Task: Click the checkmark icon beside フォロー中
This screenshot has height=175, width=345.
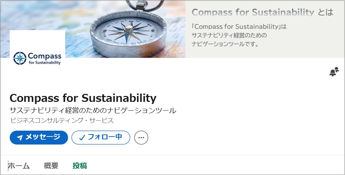Action: [82, 138]
